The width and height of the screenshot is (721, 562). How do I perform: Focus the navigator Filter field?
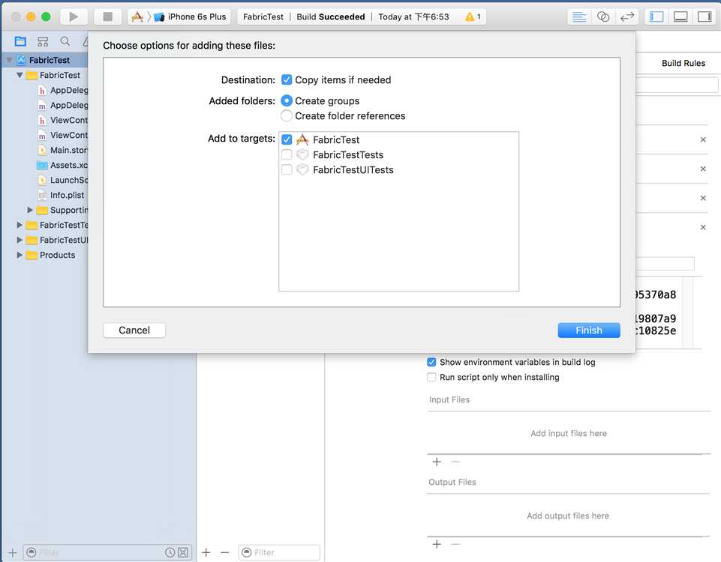pyautogui.click(x=107, y=552)
